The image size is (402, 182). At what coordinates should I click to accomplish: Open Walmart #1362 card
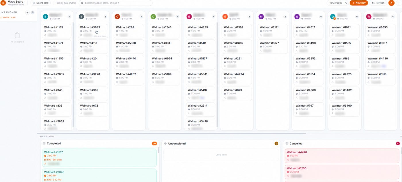pyautogui.click(x=237, y=31)
